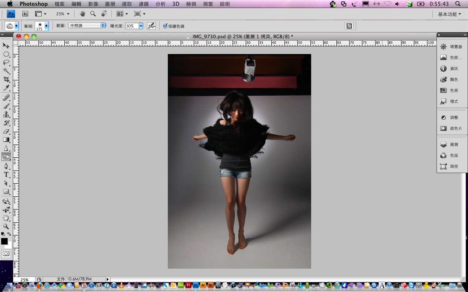Open the 檔案 menu
Viewport: 468px width, 292px height.
click(60, 4)
